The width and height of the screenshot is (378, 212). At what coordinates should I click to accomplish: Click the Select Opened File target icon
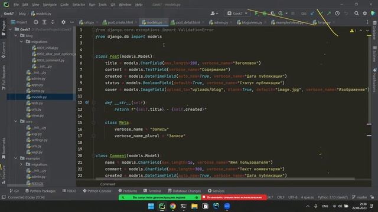click(35, 22)
